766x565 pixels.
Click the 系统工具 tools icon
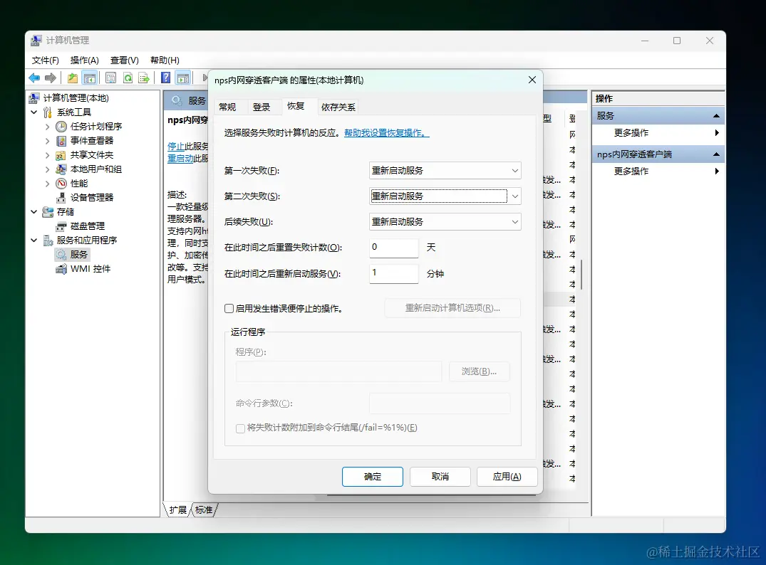[48, 112]
